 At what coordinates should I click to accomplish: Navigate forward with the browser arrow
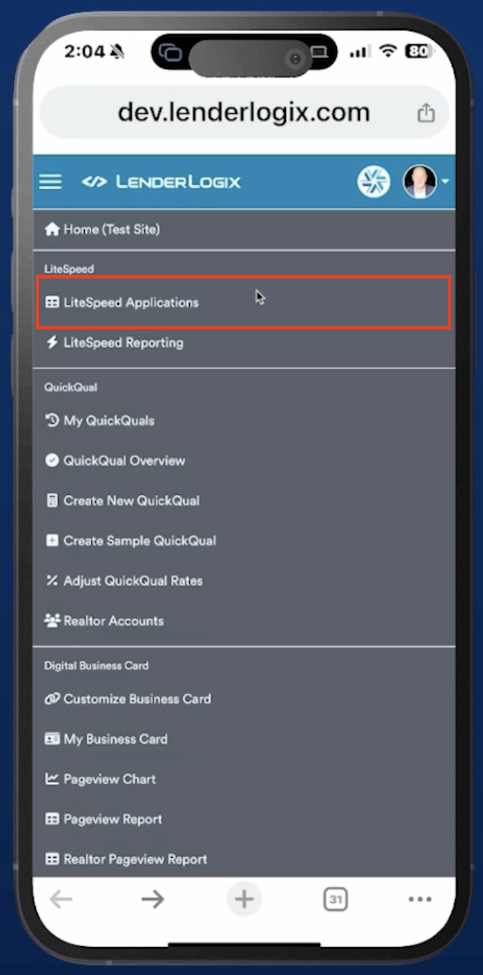click(x=153, y=899)
